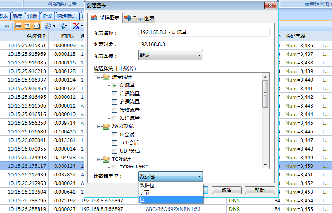Switch to the Top 图表 tab

(140, 18)
